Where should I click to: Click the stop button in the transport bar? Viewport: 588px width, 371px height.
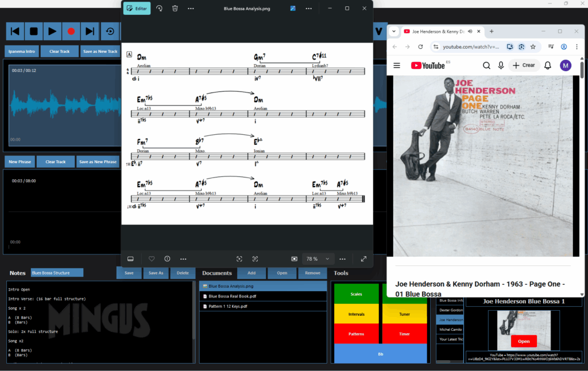pos(34,31)
